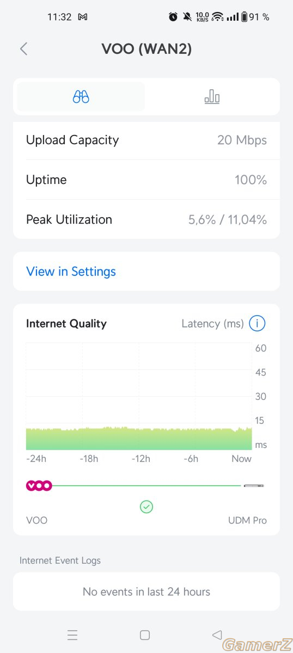This screenshot has width=293, height=653.
Task: Tap the Now marker on latency graph
Action: click(x=241, y=459)
